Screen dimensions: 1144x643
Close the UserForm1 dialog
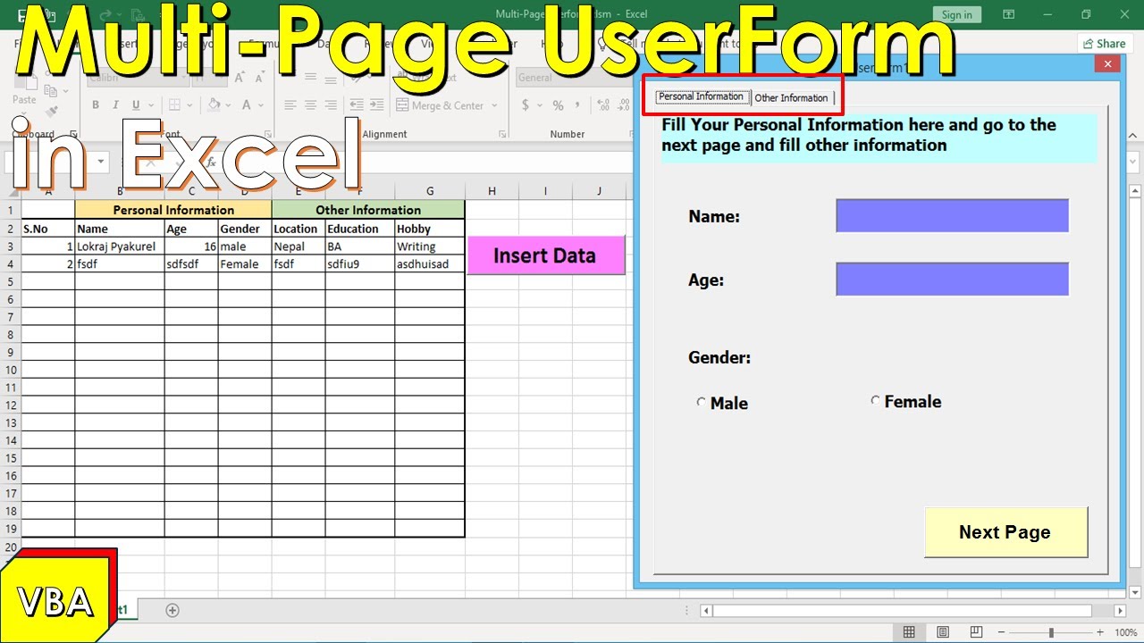[x=1107, y=63]
